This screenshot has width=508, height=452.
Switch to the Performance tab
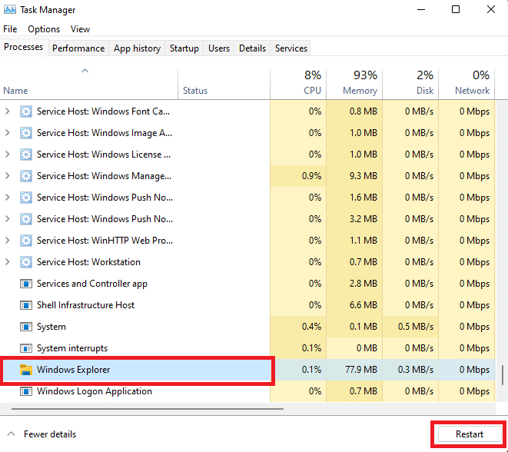78,48
